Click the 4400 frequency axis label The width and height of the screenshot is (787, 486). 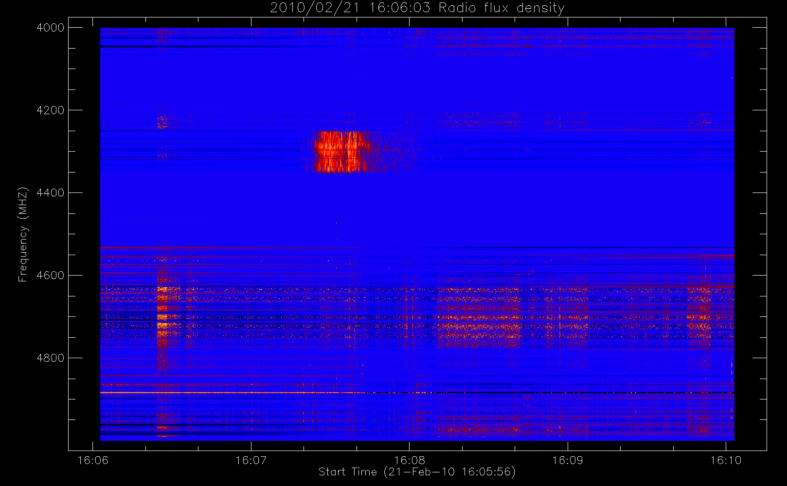[50, 193]
